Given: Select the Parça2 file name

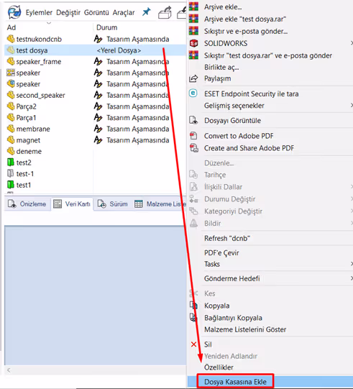Looking at the screenshot, I should [x=27, y=106].
